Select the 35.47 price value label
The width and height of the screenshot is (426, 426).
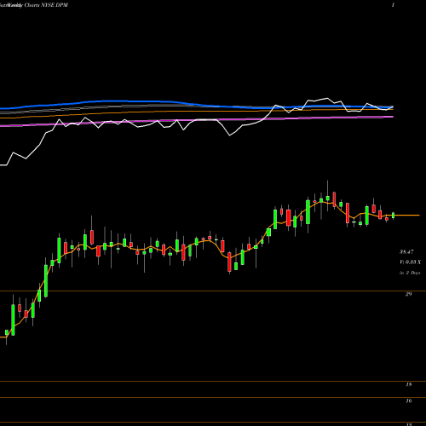point(406,251)
